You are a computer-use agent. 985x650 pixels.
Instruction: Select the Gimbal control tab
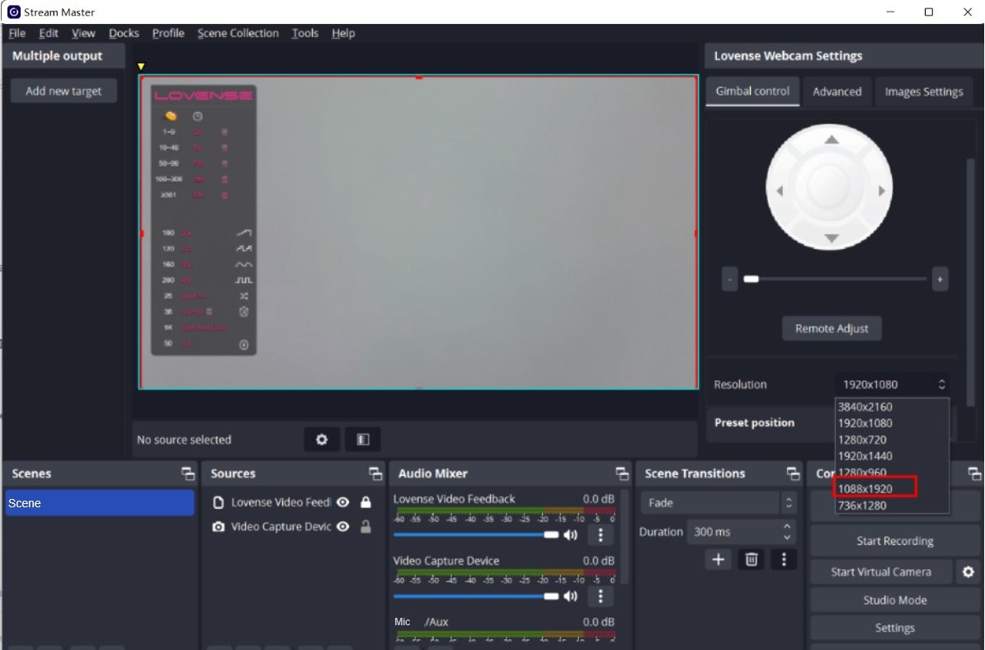click(752, 91)
